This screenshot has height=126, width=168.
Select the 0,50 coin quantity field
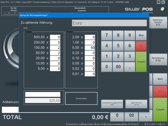90,48
